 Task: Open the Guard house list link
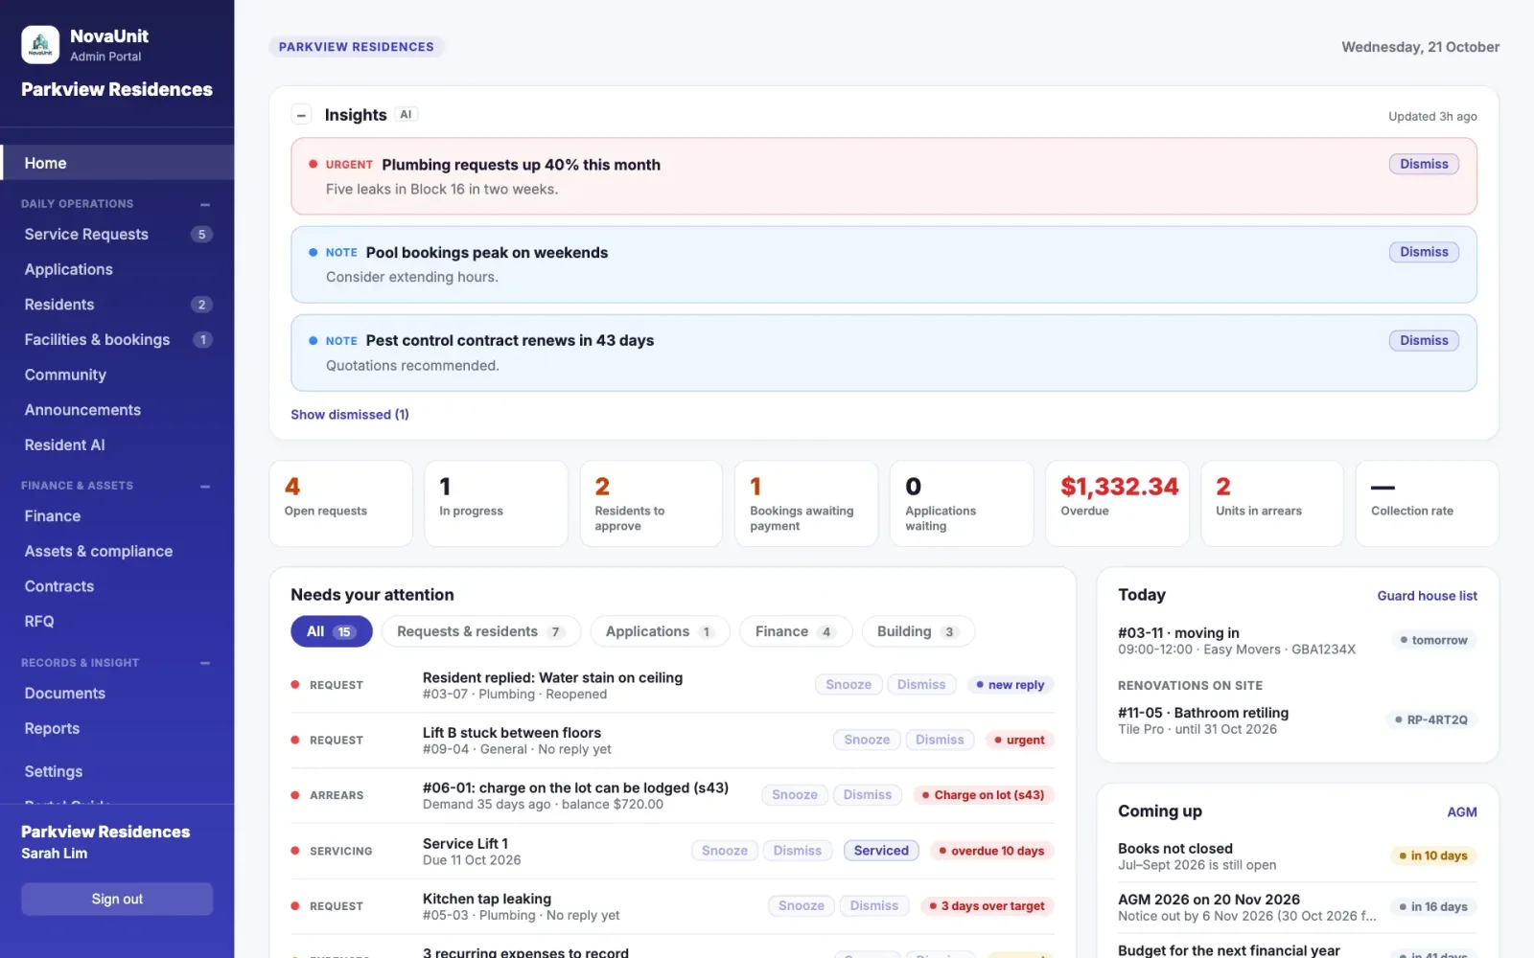pyautogui.click(x=1427, y=596)
